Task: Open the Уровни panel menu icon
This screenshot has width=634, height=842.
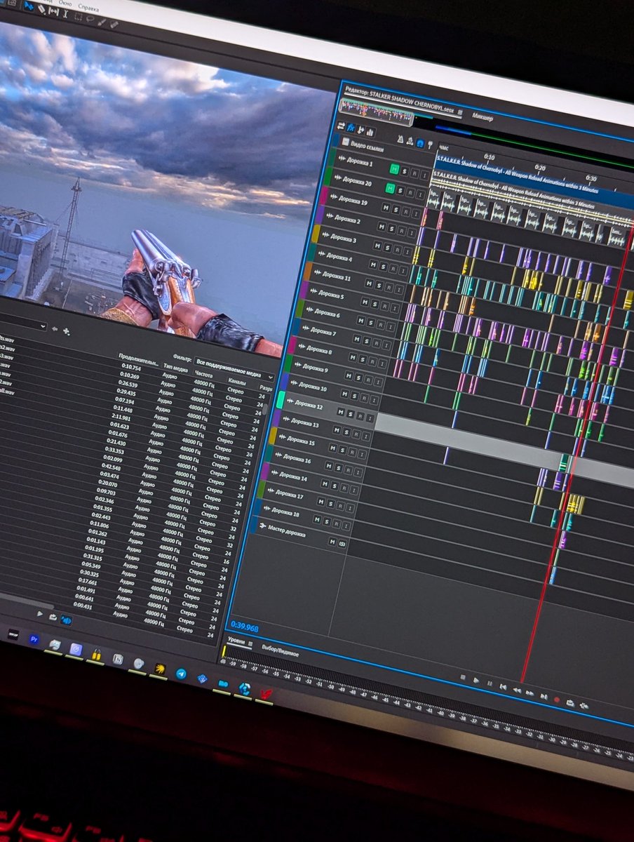Action: [x=250, y=643]
